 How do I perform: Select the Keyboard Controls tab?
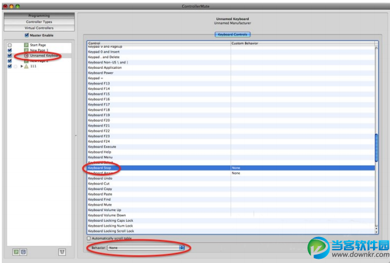click(x=232, y=34)
